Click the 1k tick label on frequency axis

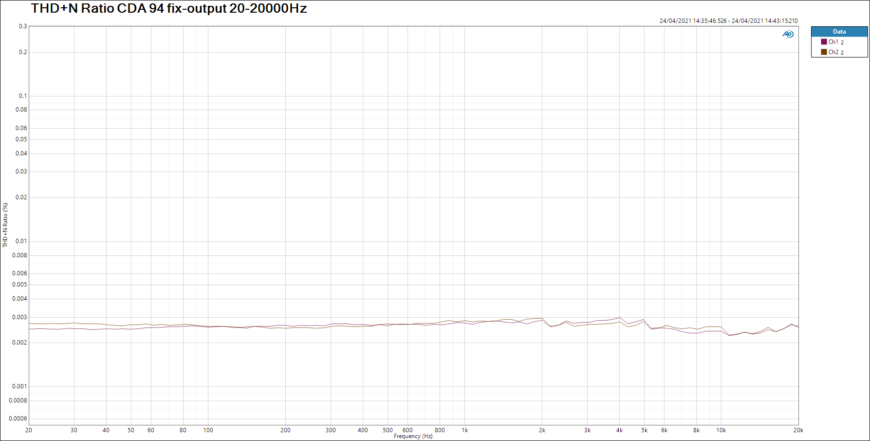click(464, 430)
